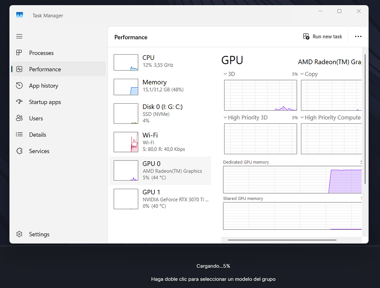380x288 pixels.
Task: Click the High Priority 3D graph
Action: click(261, 139)
